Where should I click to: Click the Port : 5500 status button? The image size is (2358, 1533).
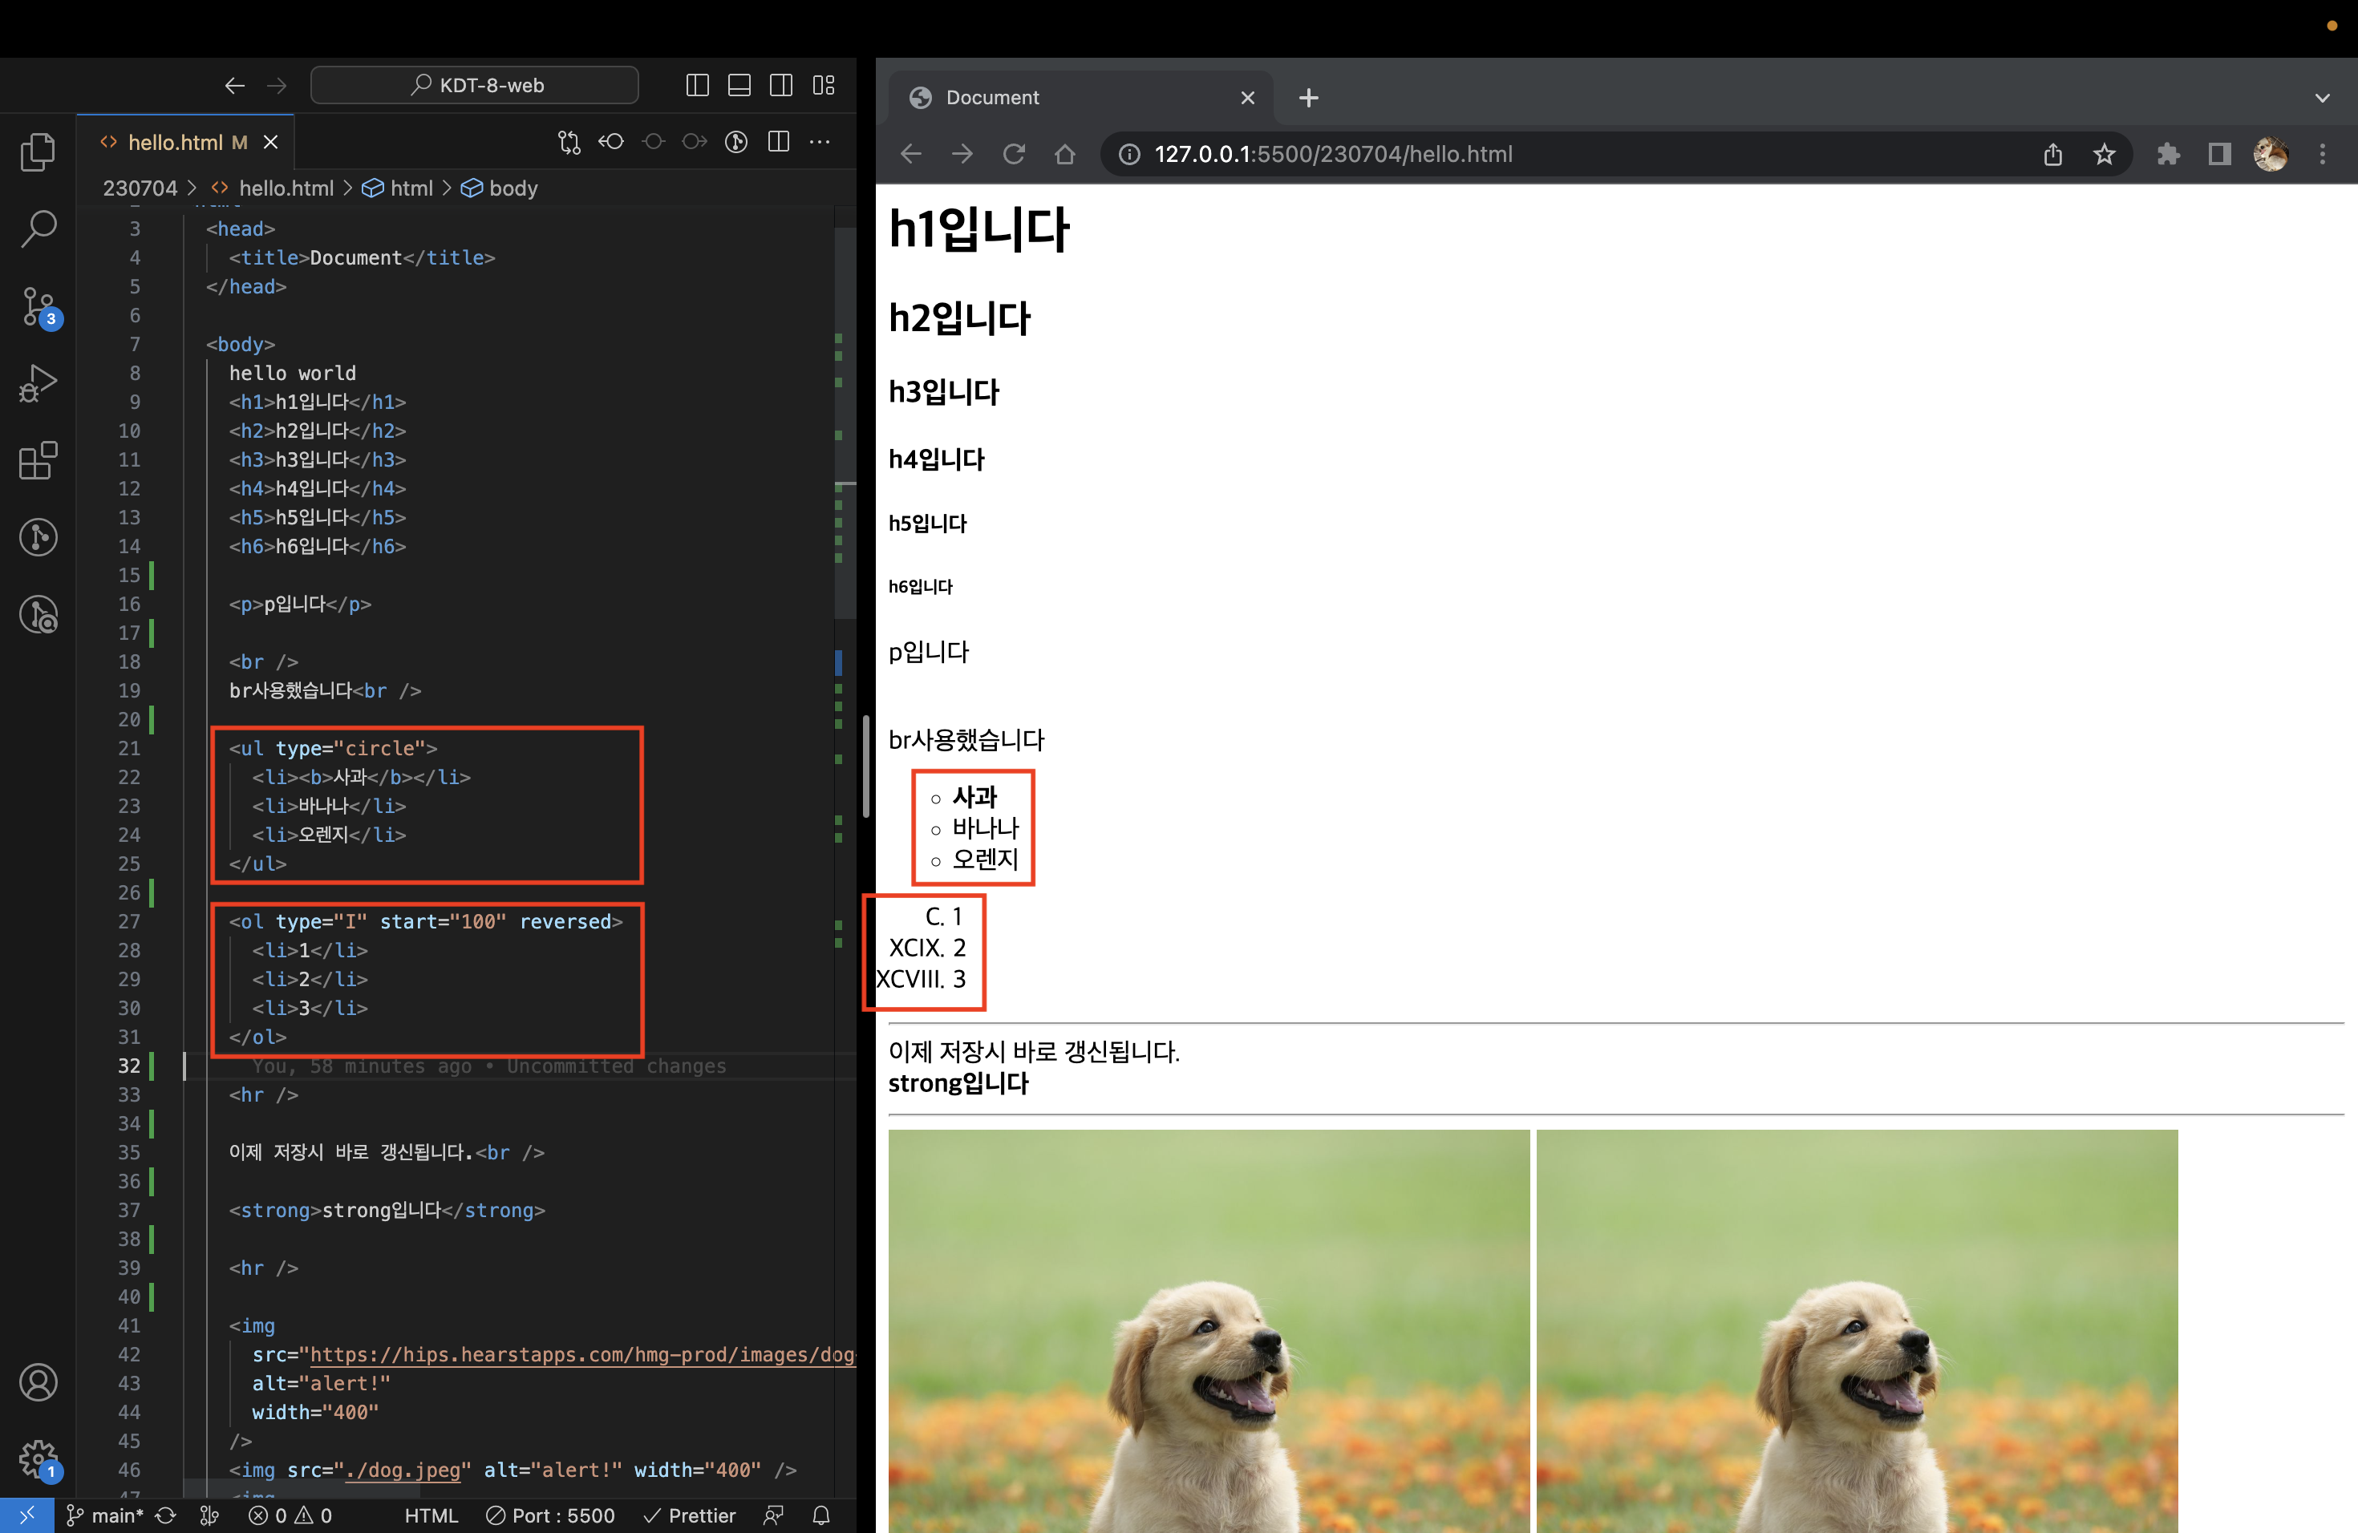point(550,1515)
